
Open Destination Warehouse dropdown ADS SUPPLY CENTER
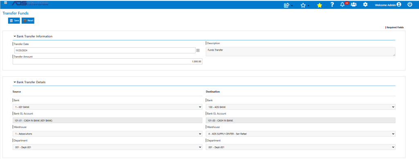(301, 134)
